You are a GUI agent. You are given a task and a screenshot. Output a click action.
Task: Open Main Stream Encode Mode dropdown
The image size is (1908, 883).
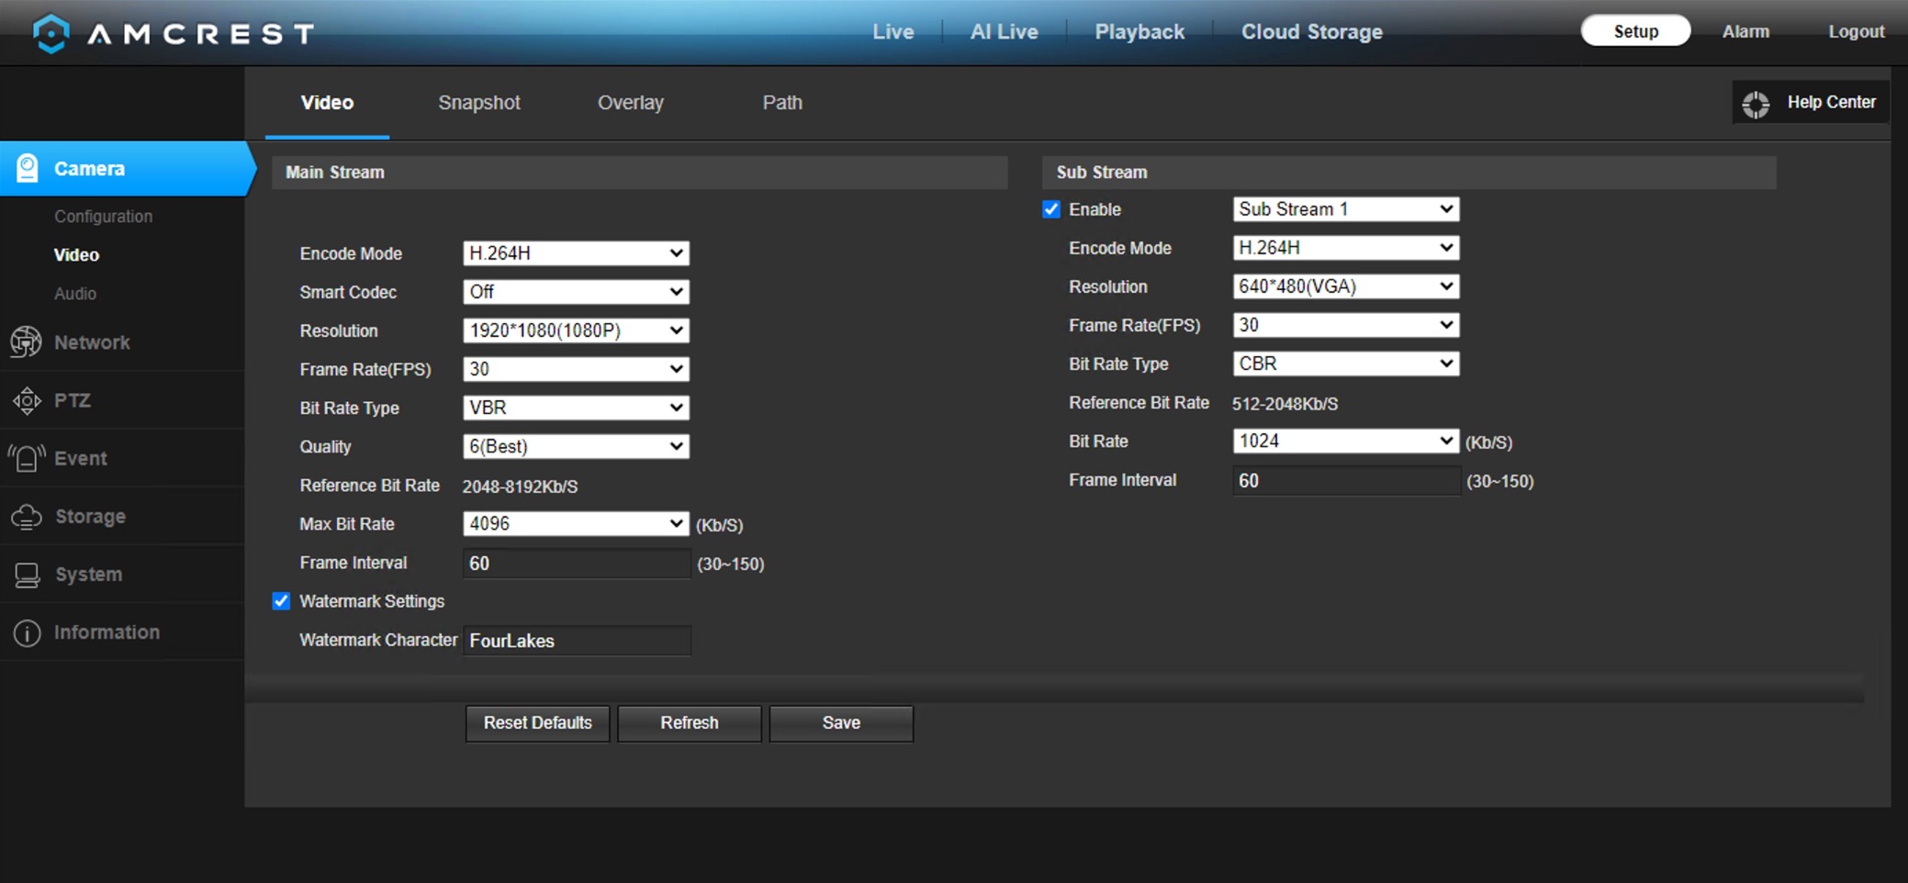(x=576, y=253)
